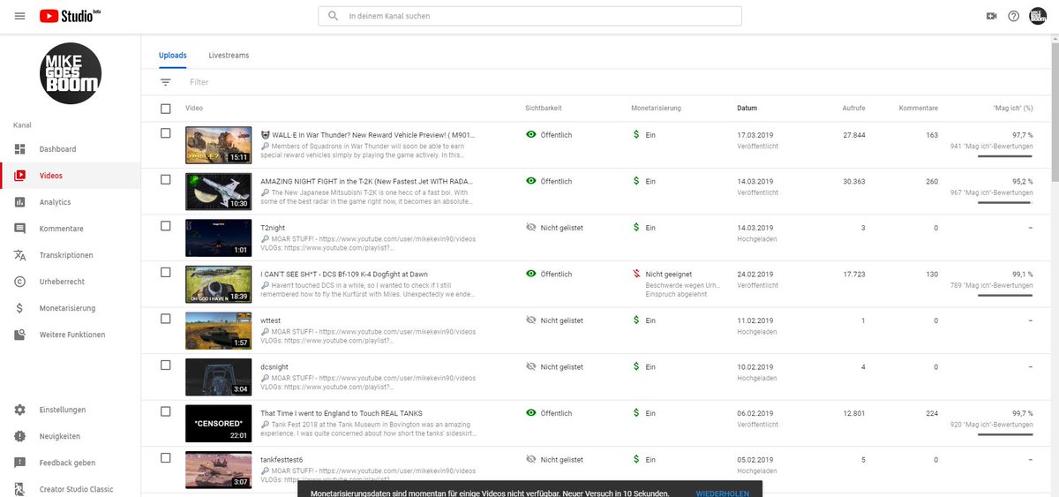The height and width of the screenshot is (497, 1059).
Task: Click like-ratio bar for Real Tanks video
Action: [x=1005, y=433]
